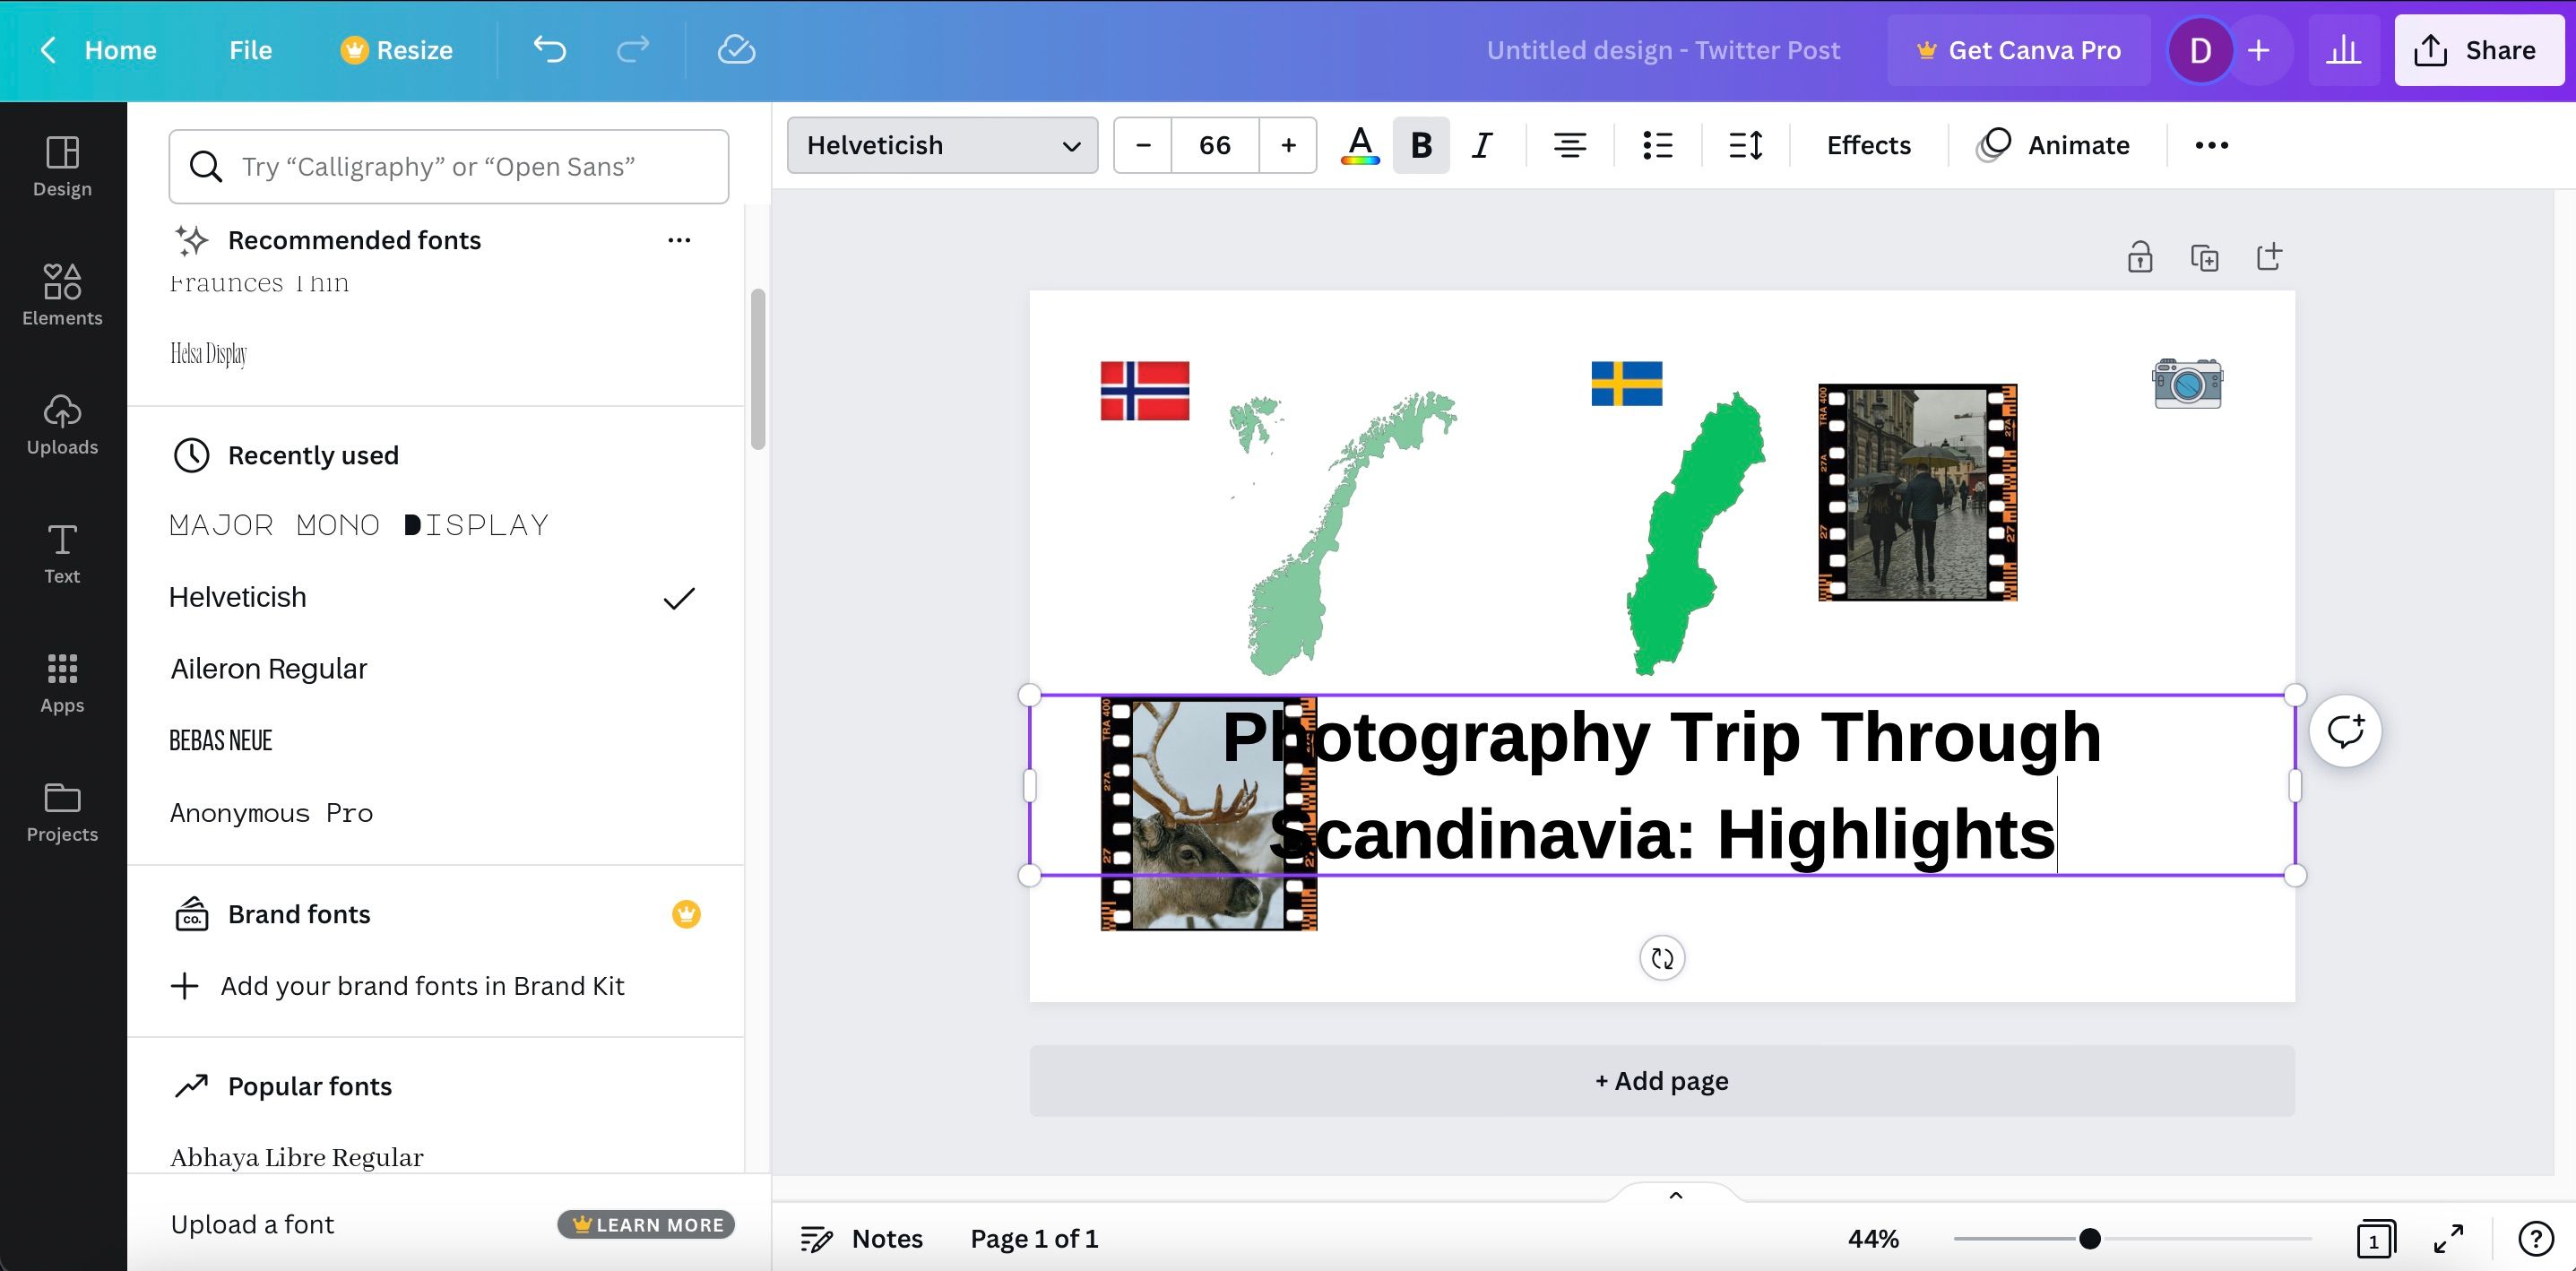Open Recommended fonts more options menu
The image size is (2576, 1271).
(x=679, y=240)
